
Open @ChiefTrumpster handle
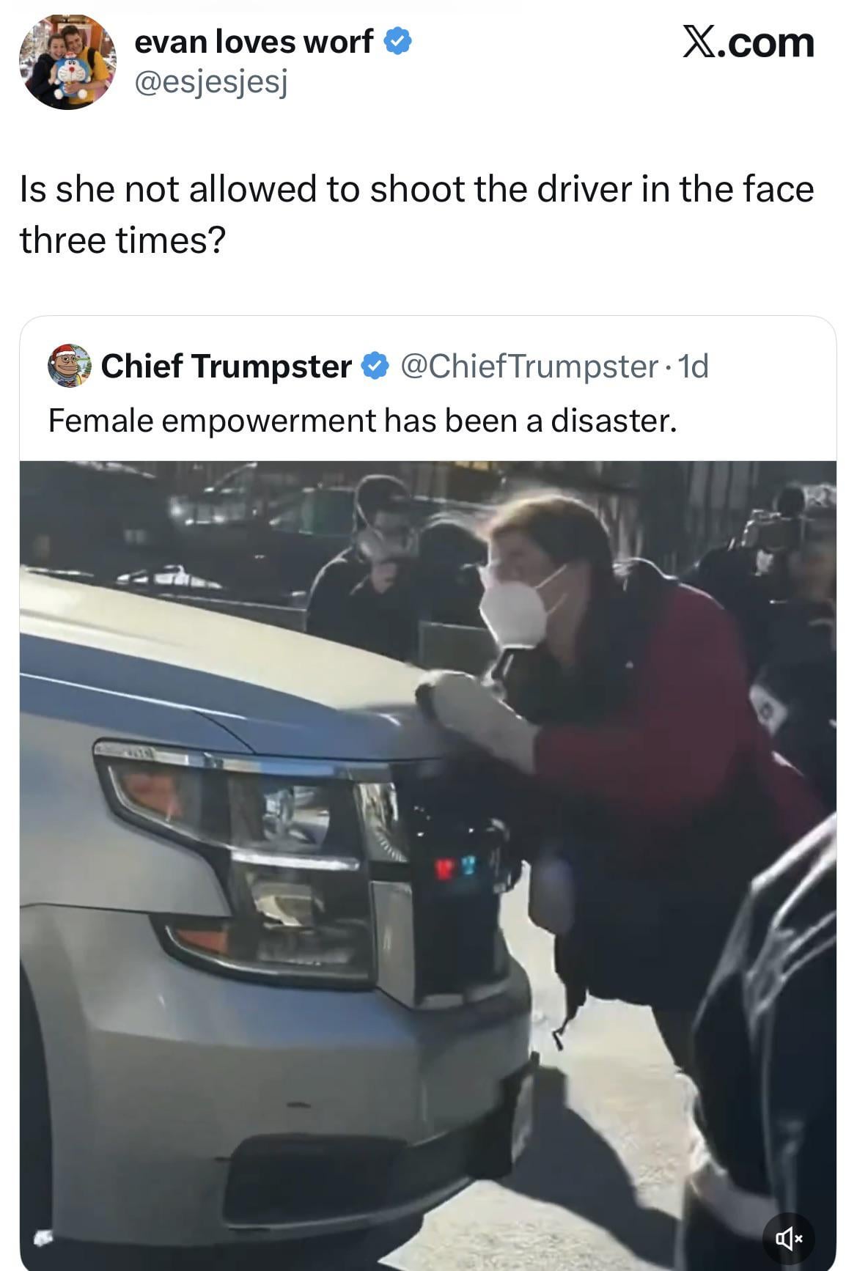click(x=529, y=366)
